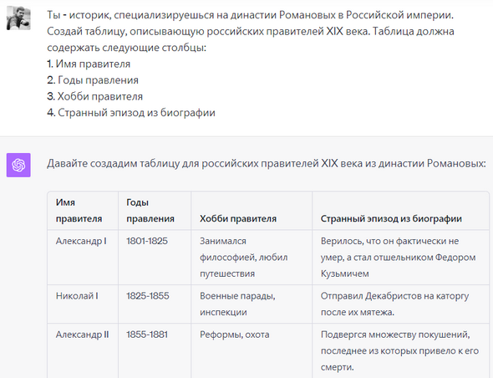Click the 'Реформы, охота' hobby cell
Screen dimensions: 493x378
[252, 350]
